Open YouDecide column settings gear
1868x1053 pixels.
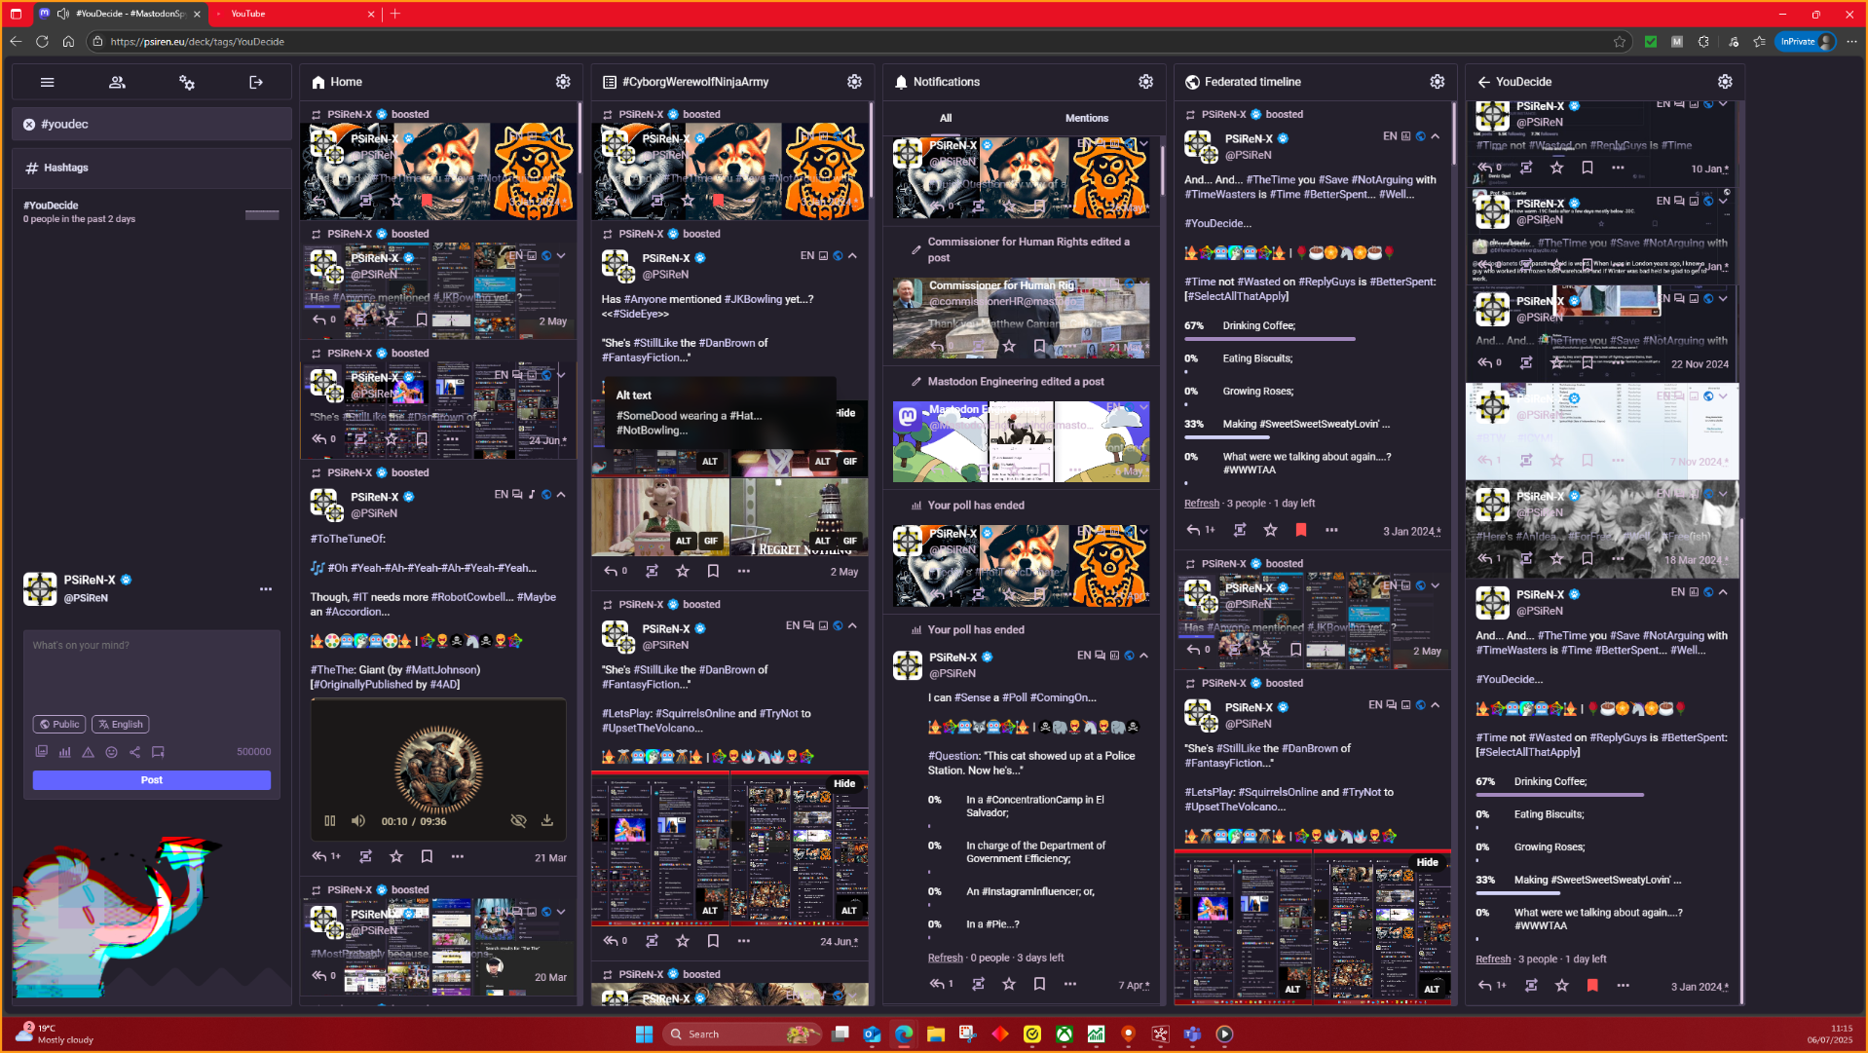pos(1725,82)
